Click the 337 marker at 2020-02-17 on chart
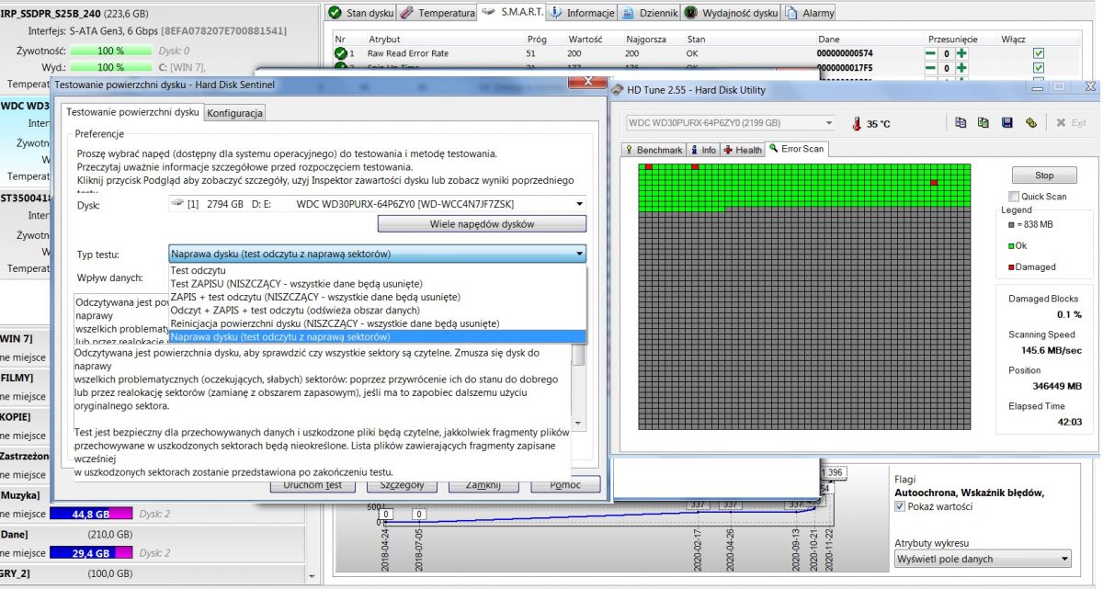This screenshot has height=589, width=1103. (697, 504)
